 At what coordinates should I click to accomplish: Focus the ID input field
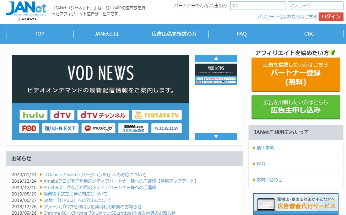258,6
